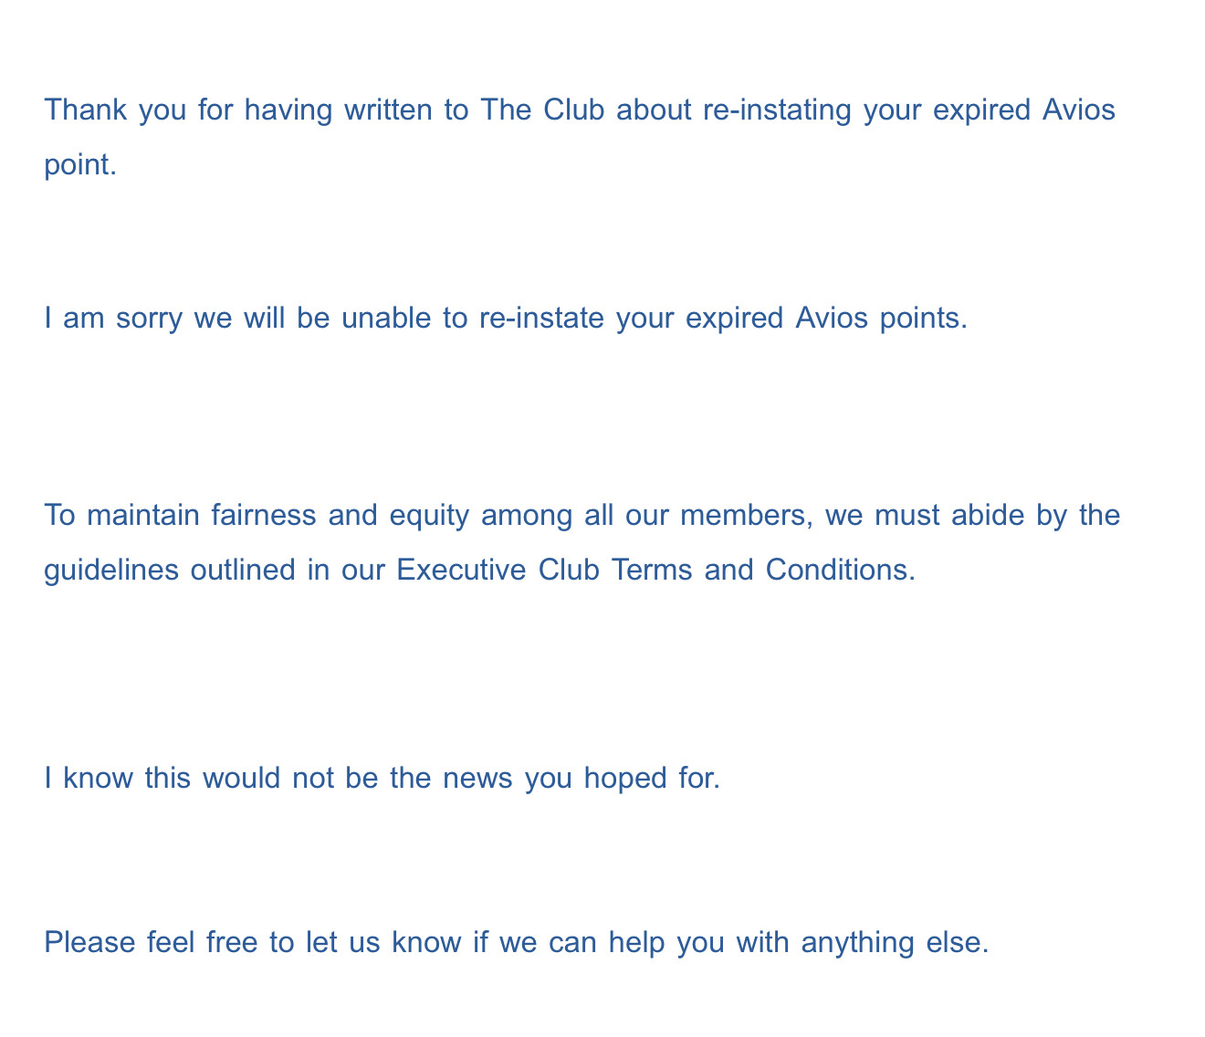Click the standalone word "point." on second line
The width and height of the screenshot is (1205, 1037).
80,165
